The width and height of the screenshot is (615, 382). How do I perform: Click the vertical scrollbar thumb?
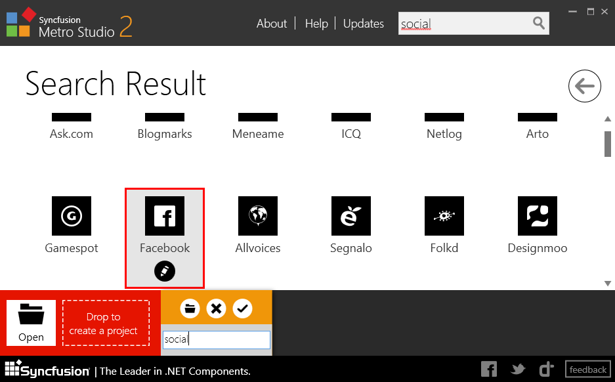(608, 144)
